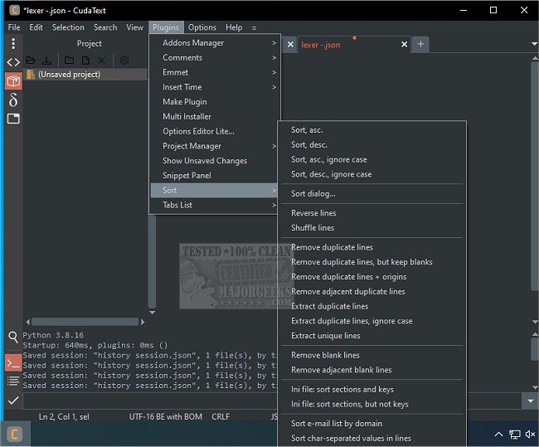Open the Code tree sidebar panel
539x447 pixels.
(x=13, y=62)
